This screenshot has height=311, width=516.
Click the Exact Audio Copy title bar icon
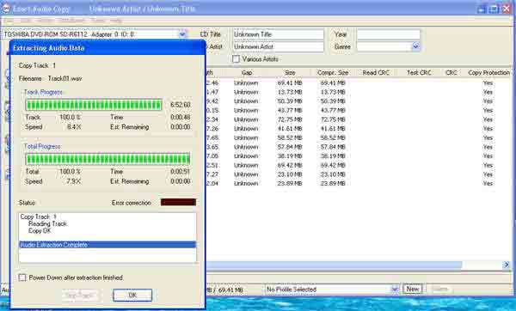6,9
